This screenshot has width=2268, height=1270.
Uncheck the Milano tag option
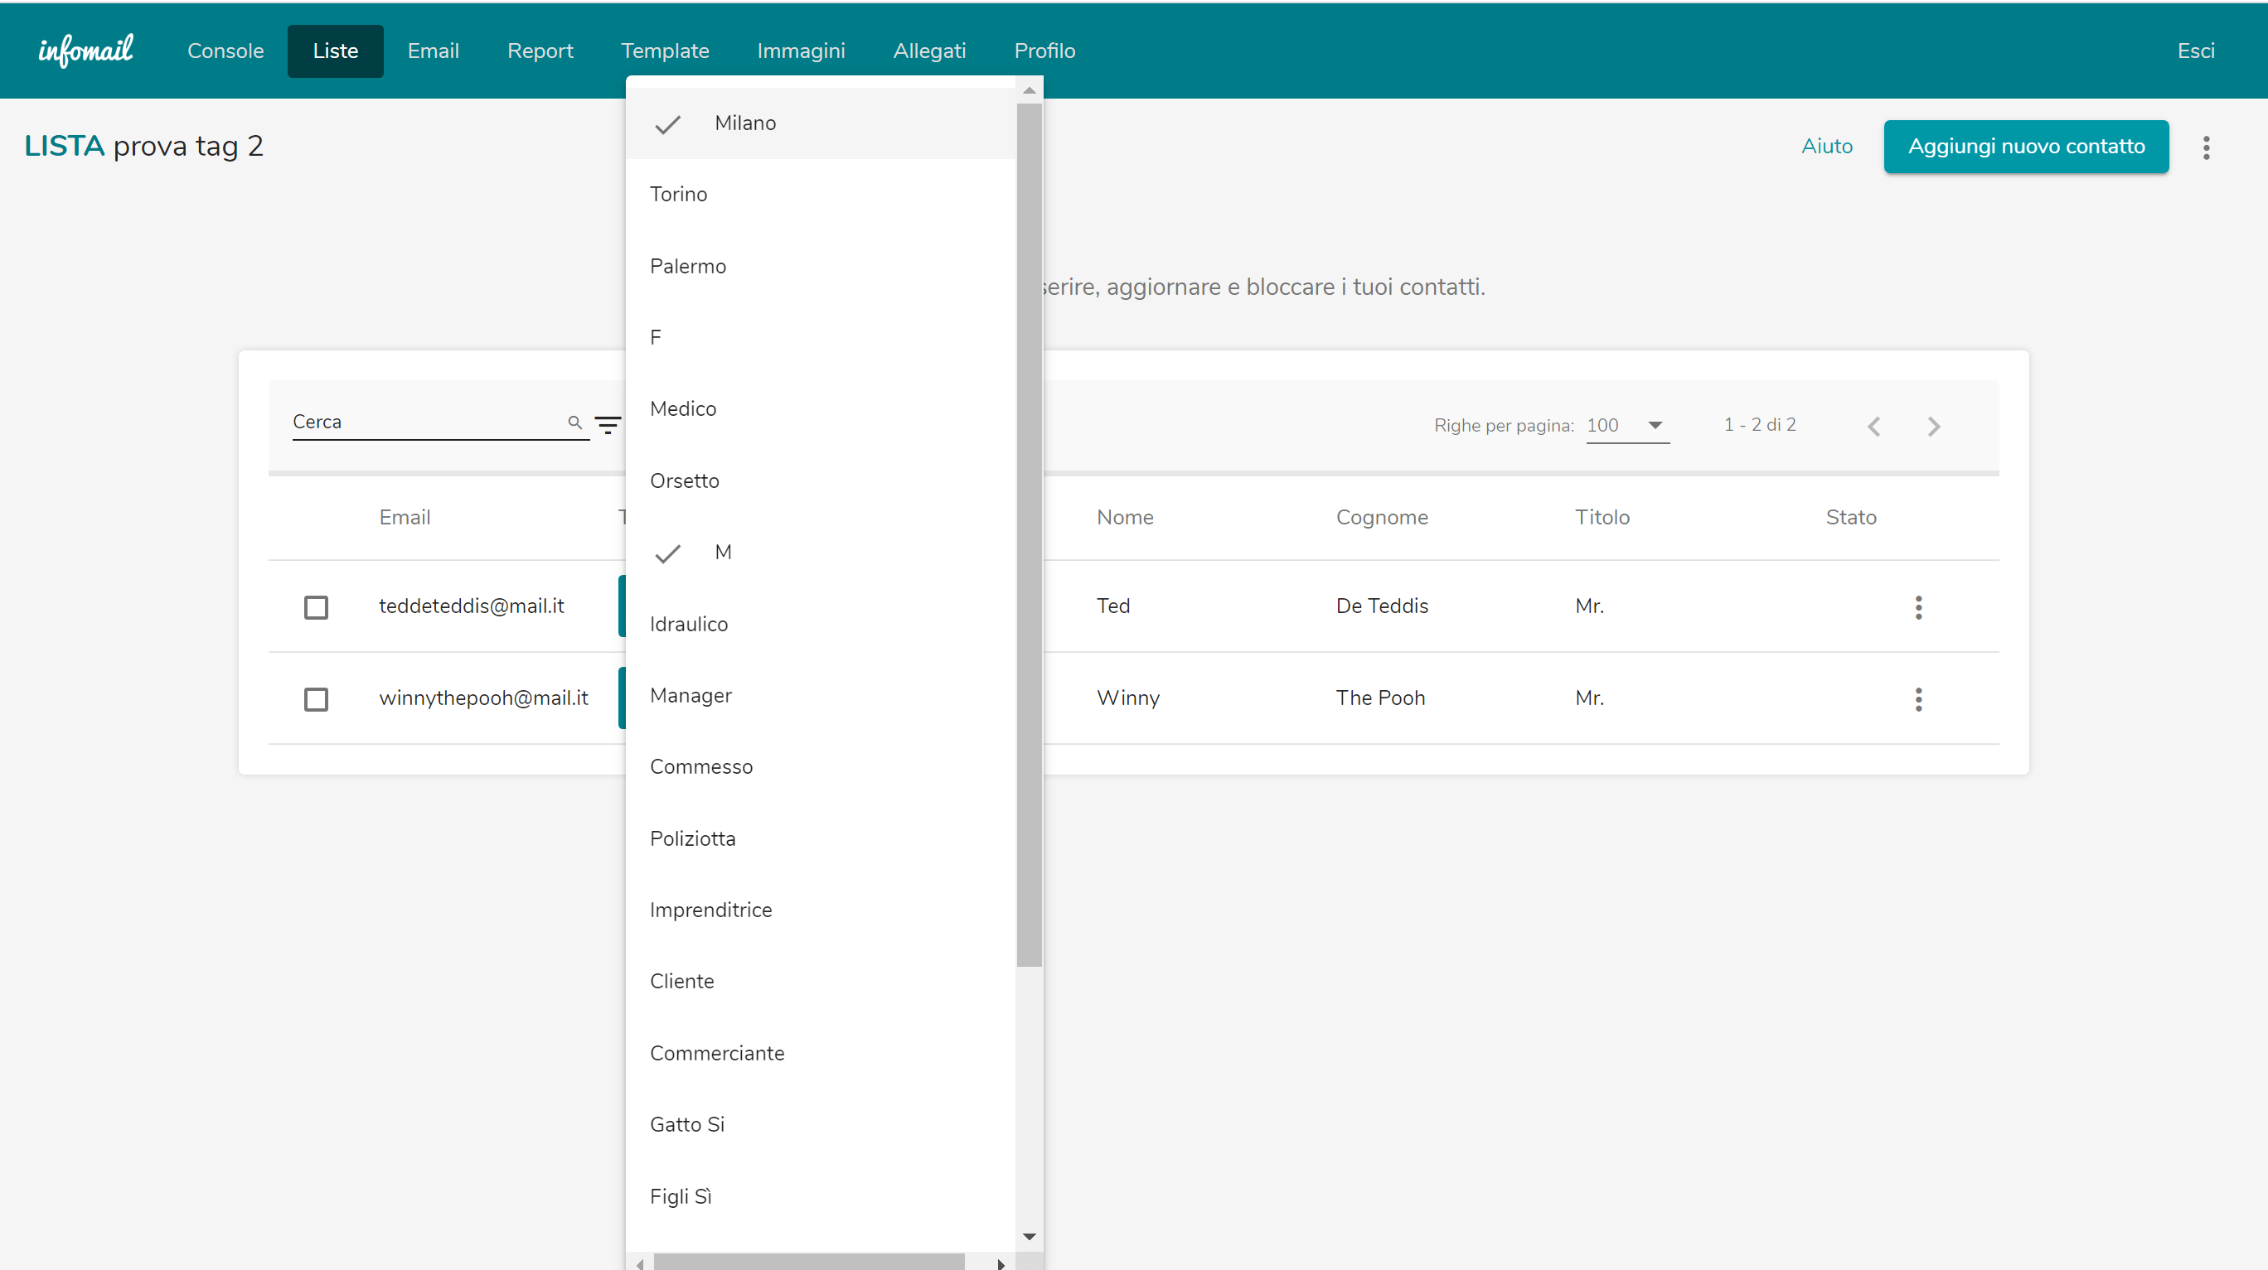[744, 123]
